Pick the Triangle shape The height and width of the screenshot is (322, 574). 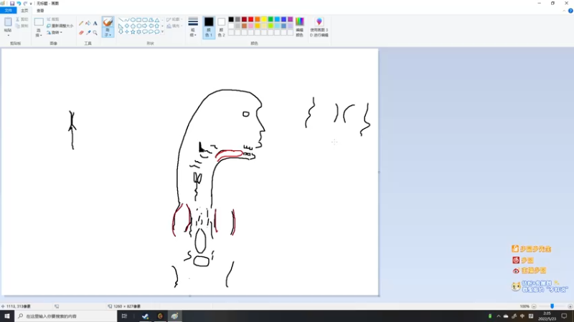[157, 20]
